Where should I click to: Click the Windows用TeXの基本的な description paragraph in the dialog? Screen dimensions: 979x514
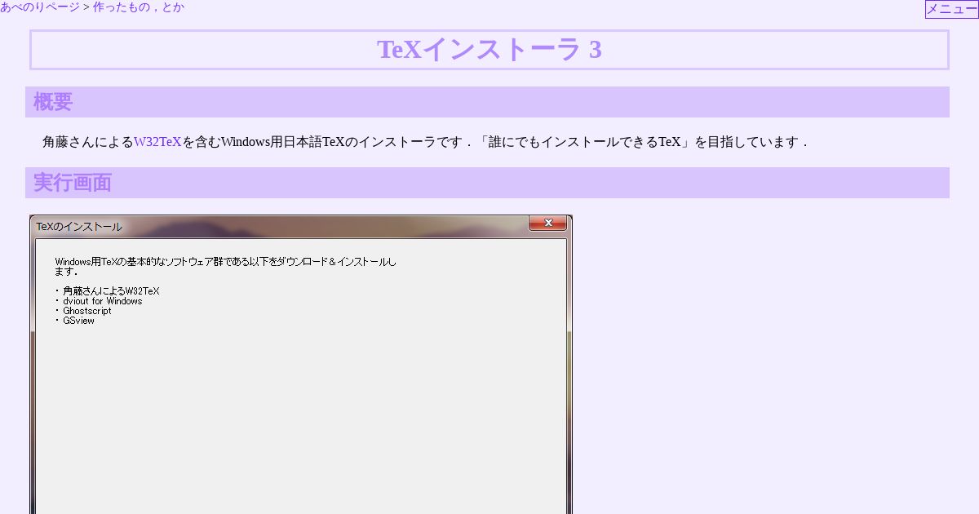(226, 267)
